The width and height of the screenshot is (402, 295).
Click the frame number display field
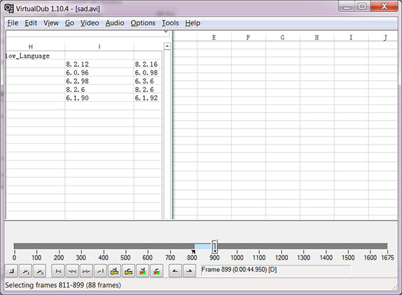[x=275, y=270]
